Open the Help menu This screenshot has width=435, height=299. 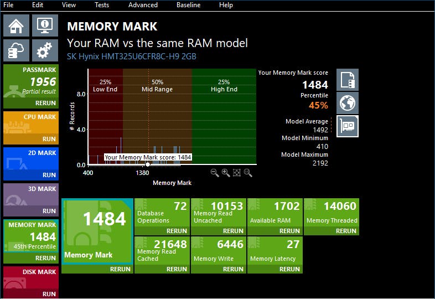coord(226,5)
